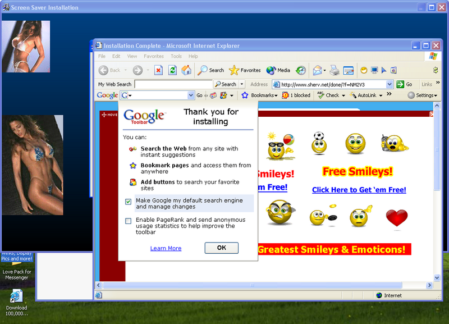Viewport: 449px width, 324px height.
Task: Click the small monitor toolbar icon
Action: [x=374, y=70]
